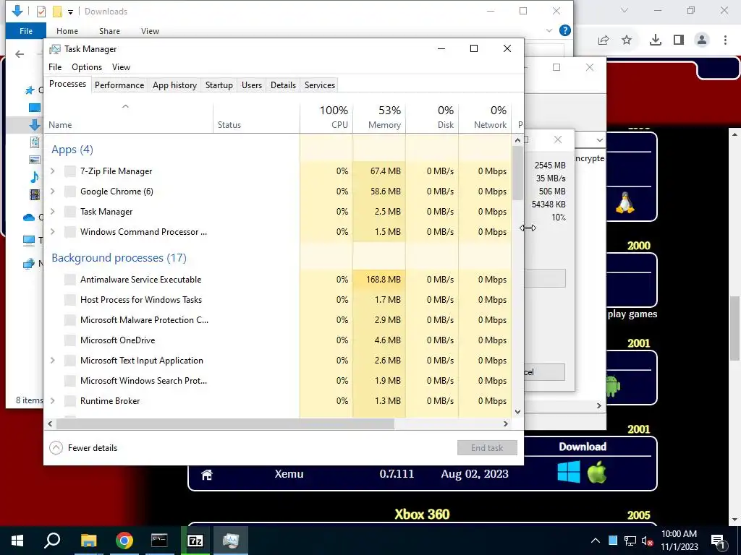Sort processes by Name column header
This screenshot has height=555, width=741.
[x=128, y=117]
